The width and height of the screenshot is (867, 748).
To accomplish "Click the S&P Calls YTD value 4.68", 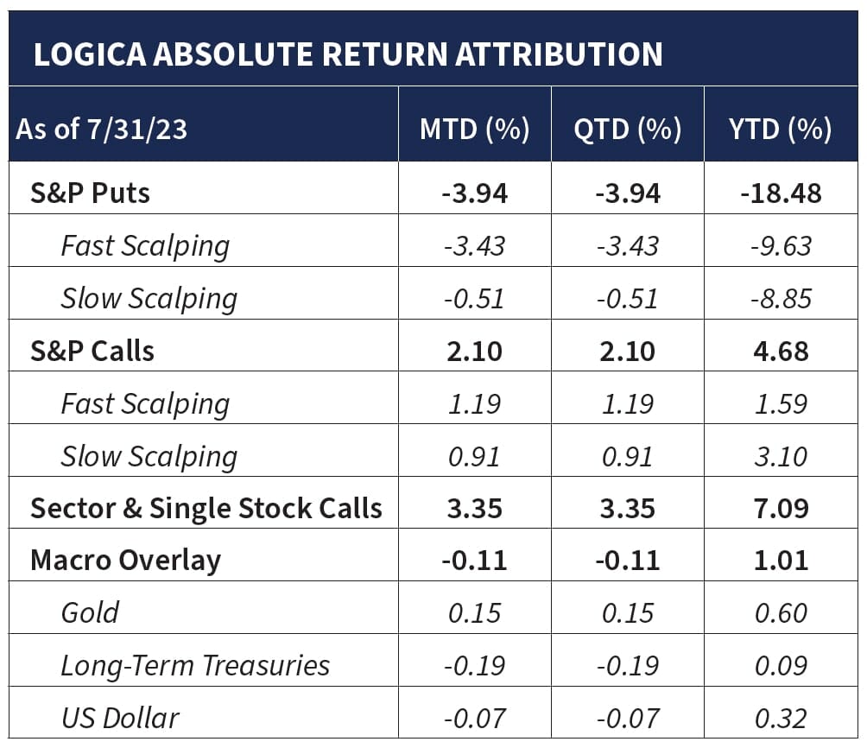I will [x=780, y=351].
